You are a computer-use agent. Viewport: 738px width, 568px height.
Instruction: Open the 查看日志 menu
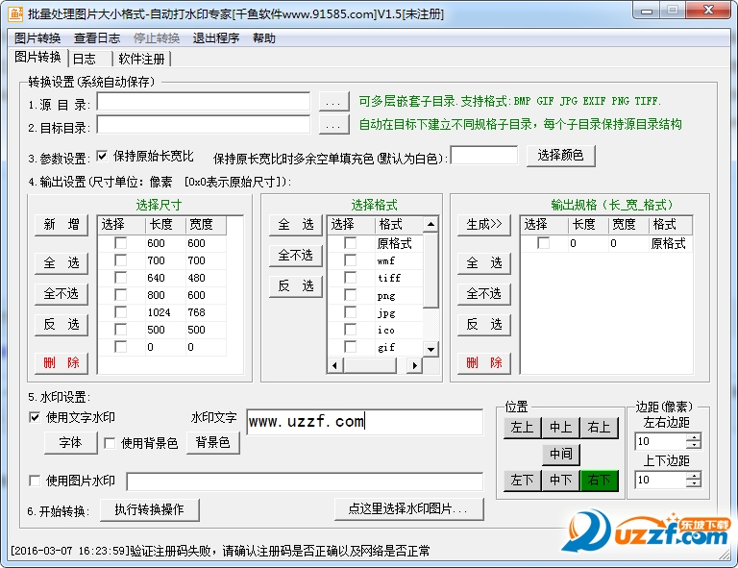[97, 38]
